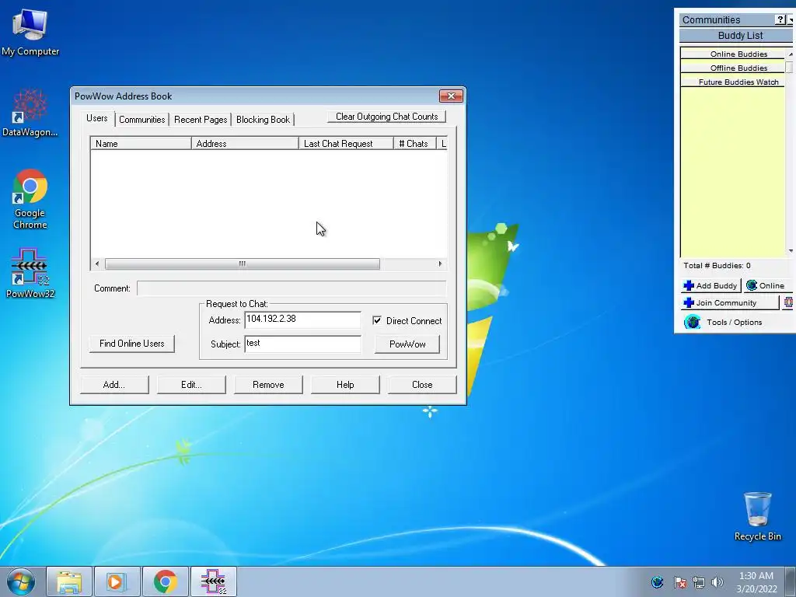
Task: Expand the Offline Buddies group
Action: coord(732,68)
